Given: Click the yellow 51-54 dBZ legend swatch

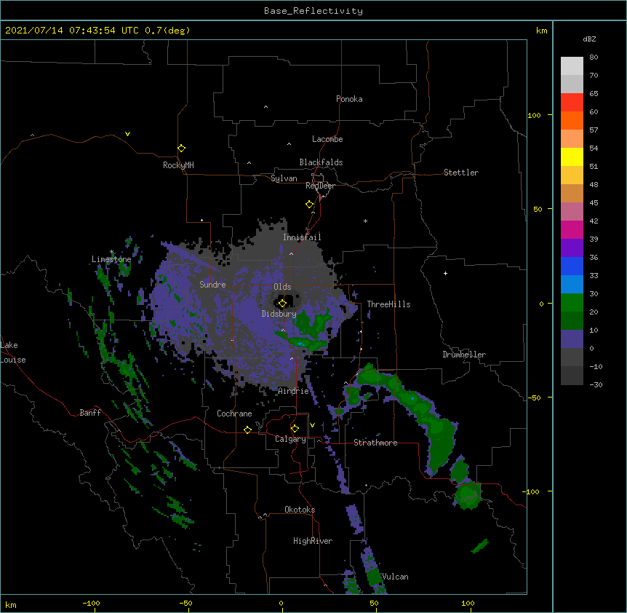Looking at the screenshot, I should click(572, 157).
